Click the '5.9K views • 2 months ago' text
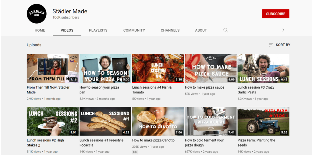Image resolution: width=312 pixels, height=155 pixels. pos(97,99)
